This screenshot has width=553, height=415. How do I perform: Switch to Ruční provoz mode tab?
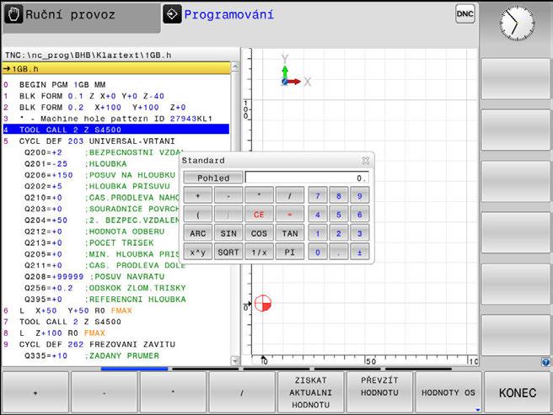(82, 17)
